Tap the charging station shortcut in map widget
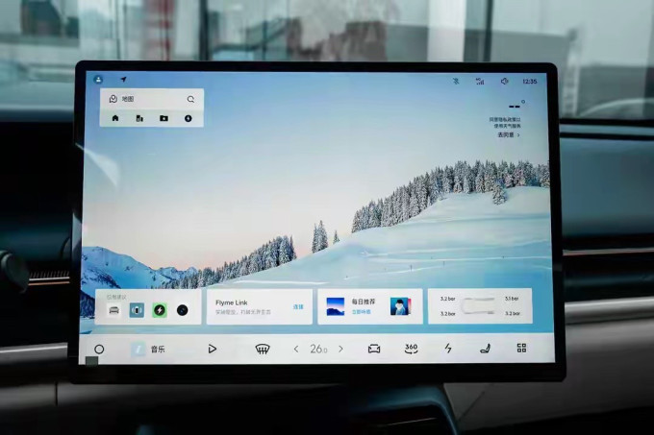 tap(189, 119)
